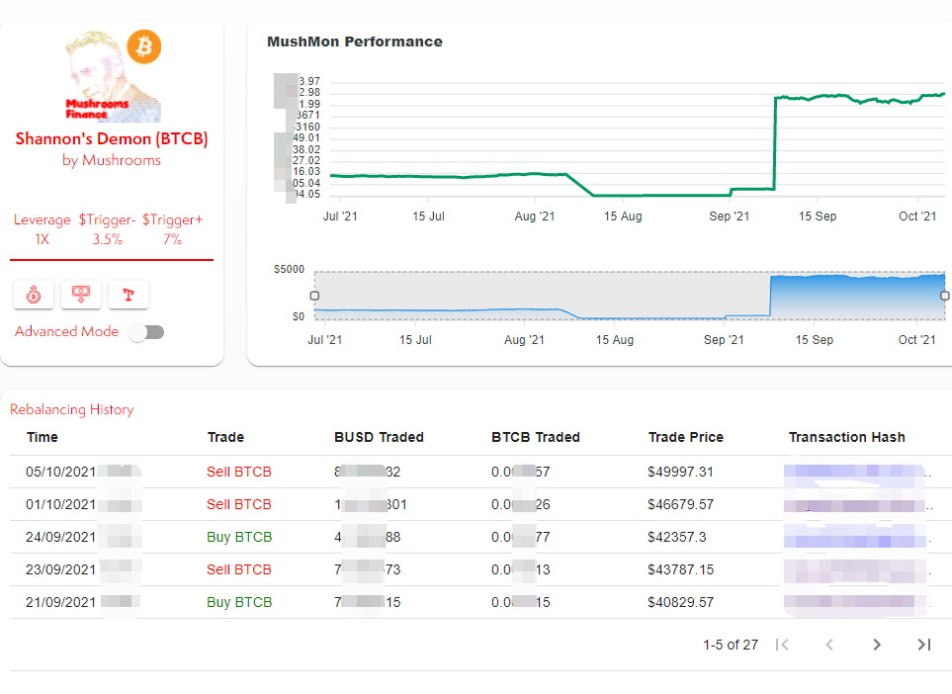Click the Leverage 1X value

pyautogui.click(x=42, y=239)
